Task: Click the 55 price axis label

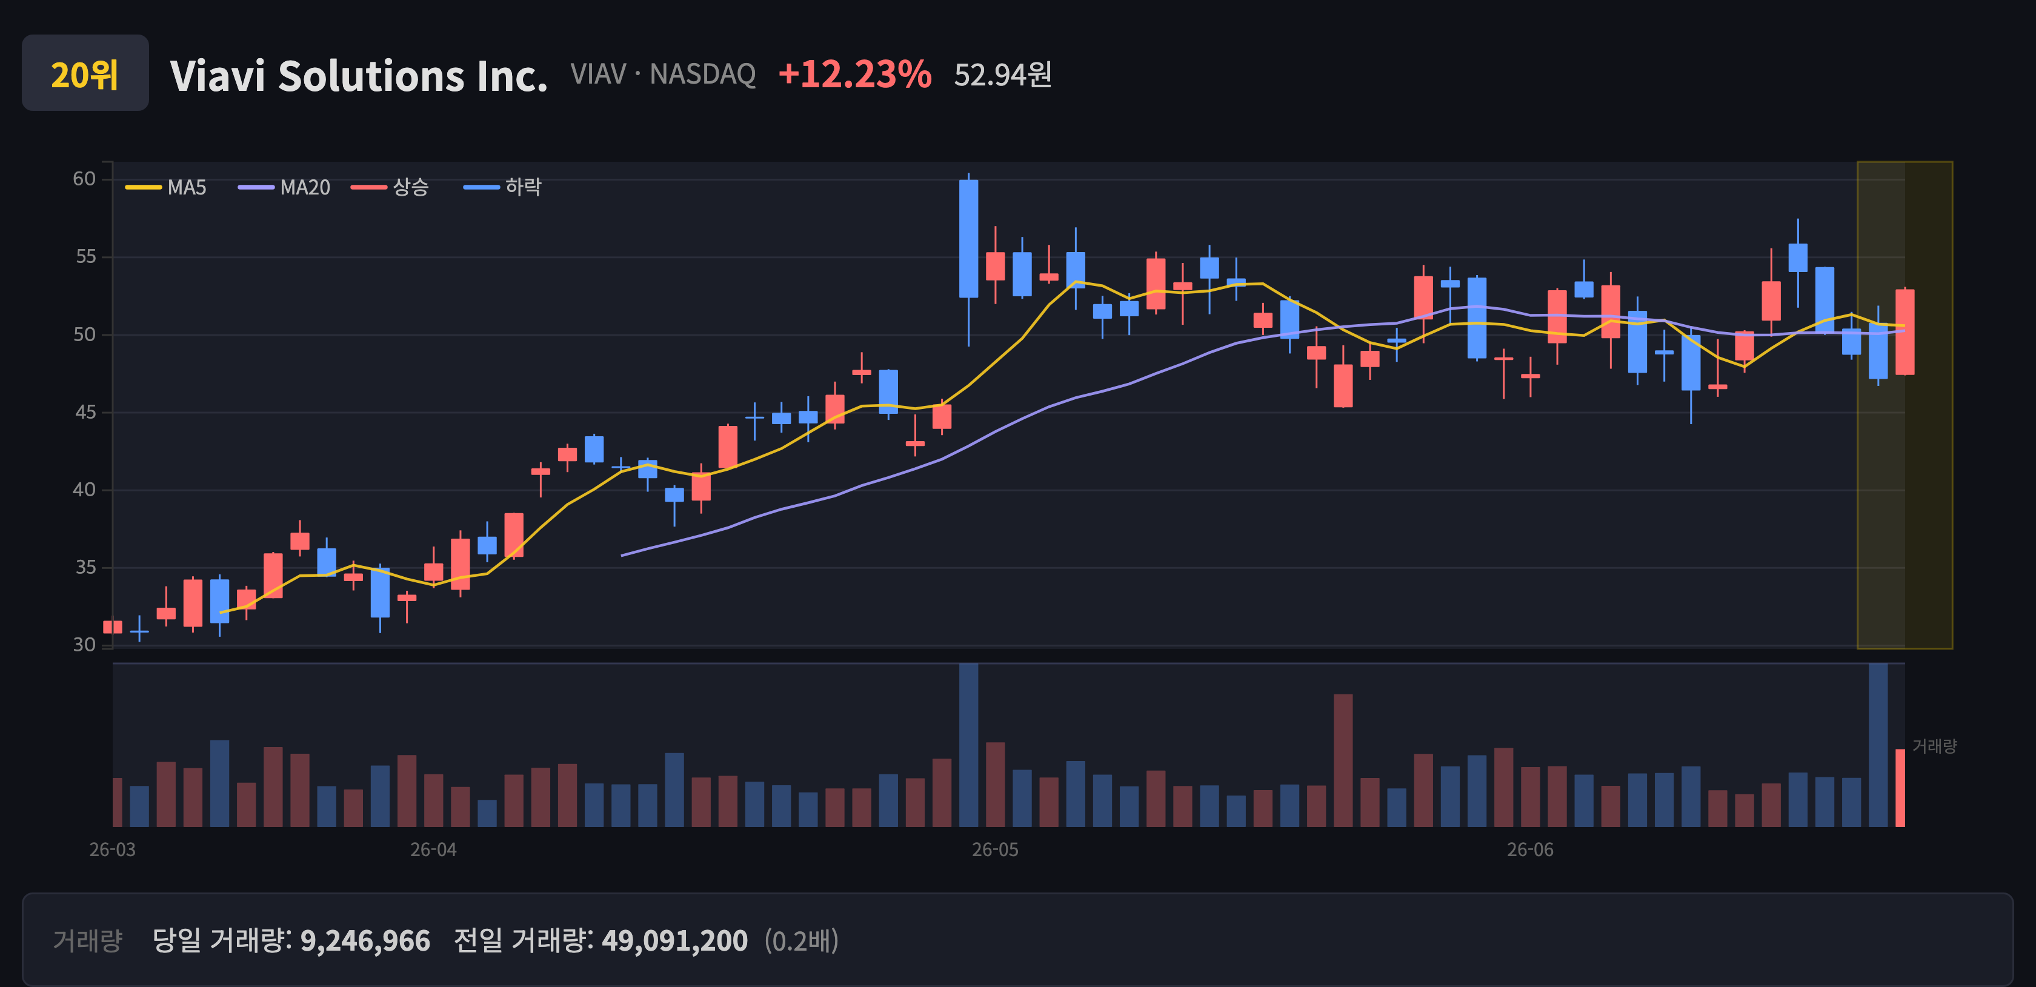Action: coord(85,256)
